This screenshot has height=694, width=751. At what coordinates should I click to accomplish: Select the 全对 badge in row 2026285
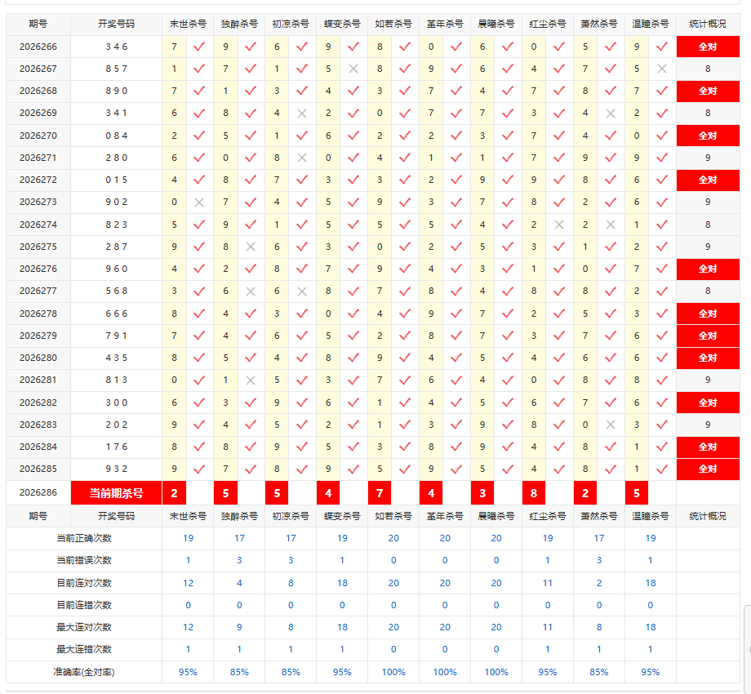point(708,469)
